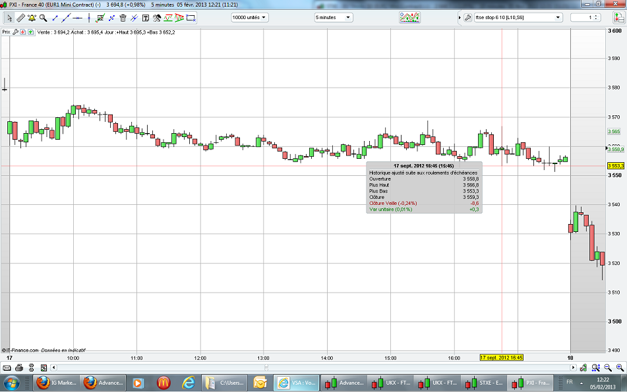Click the FR language indicator in tray
The width and height of the screenshot is (627, 392).
click(570, 382)
